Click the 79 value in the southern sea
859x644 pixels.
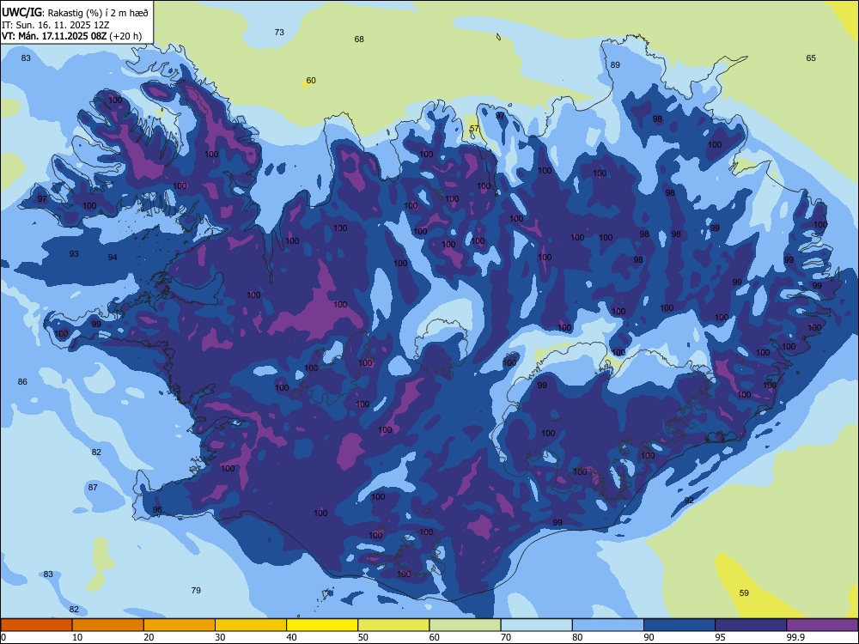pyautogui.click(x=196, y=591)
